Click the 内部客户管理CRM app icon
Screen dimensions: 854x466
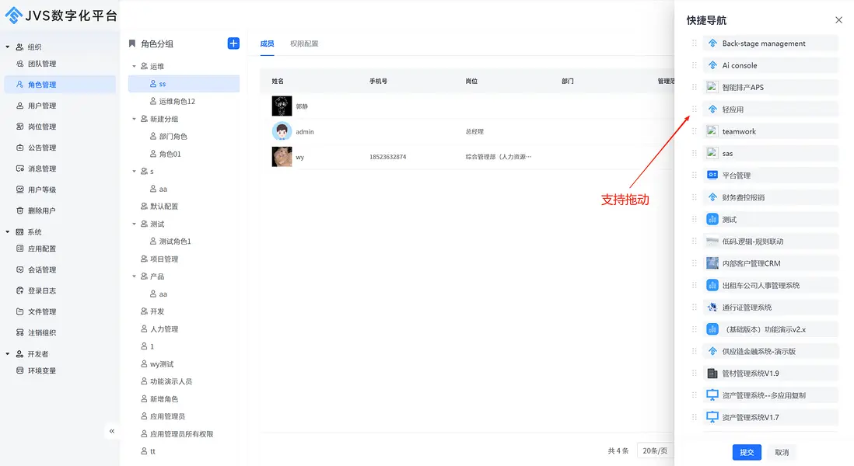[x=712, y=263]
